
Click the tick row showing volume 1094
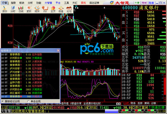pyautogui.click(x=142, y=85)
